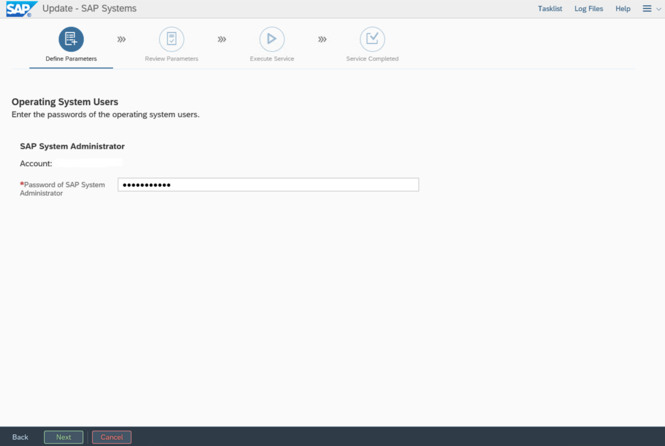Open the hamburger menu icon

coord(647,8)
